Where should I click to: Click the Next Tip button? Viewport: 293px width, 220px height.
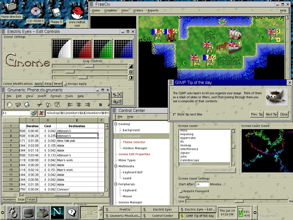[271, 114]
